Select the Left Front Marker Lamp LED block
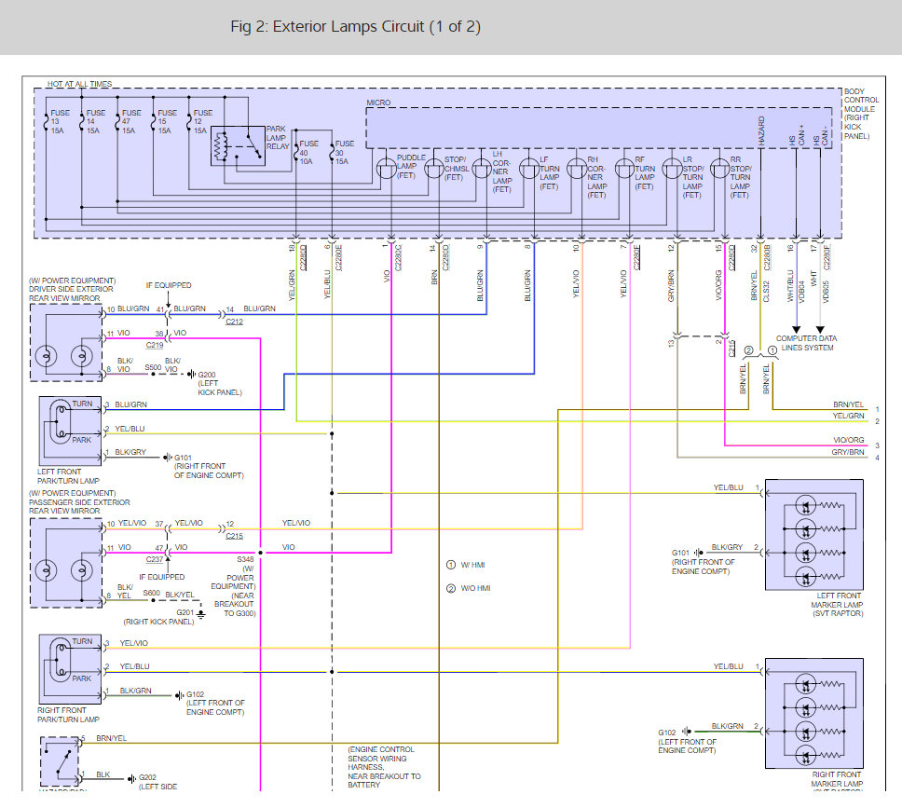 (813, 535)
